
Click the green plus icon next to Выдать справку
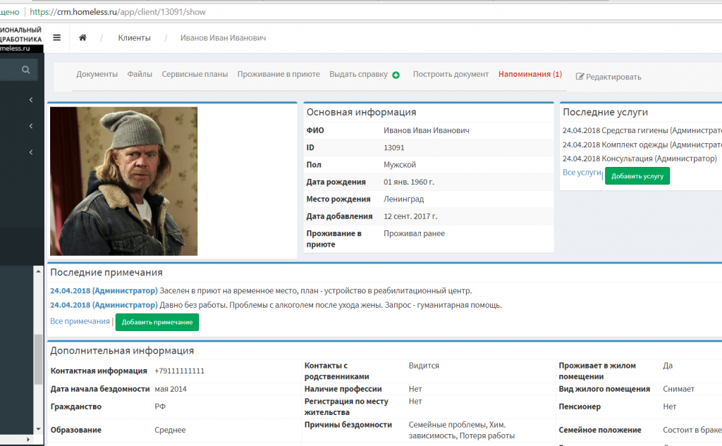point(396,73)
